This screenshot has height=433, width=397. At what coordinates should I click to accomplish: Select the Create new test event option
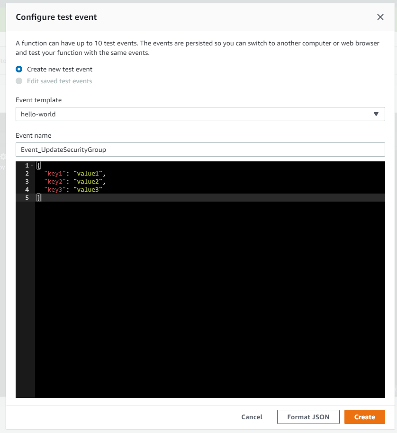(x=19, y=69)
